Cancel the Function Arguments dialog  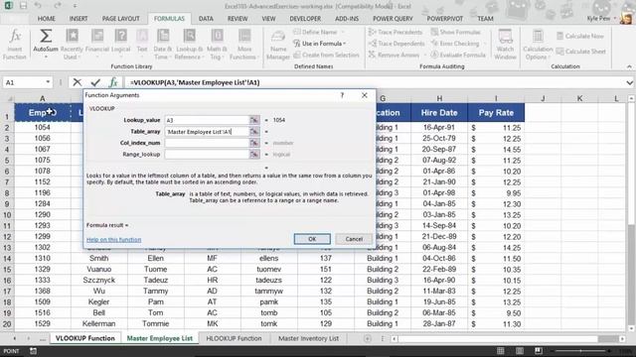[x=354, y=239]
